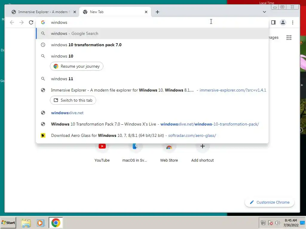Click the taskbar clock showing 8:45 AM
Screen dimensions: 306x229
coord(291,223)
